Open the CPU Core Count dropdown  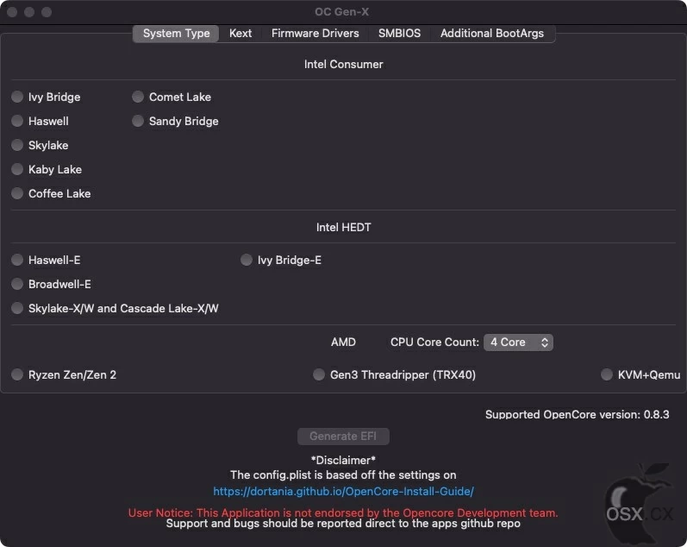518,343
